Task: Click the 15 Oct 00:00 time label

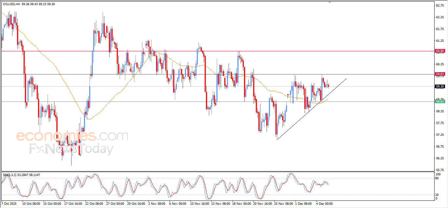Action: [52, 203]
